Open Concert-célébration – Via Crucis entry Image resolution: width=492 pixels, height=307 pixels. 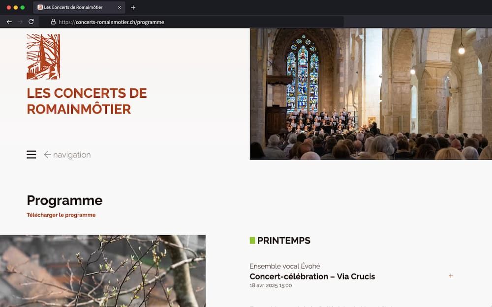point(312,276)
